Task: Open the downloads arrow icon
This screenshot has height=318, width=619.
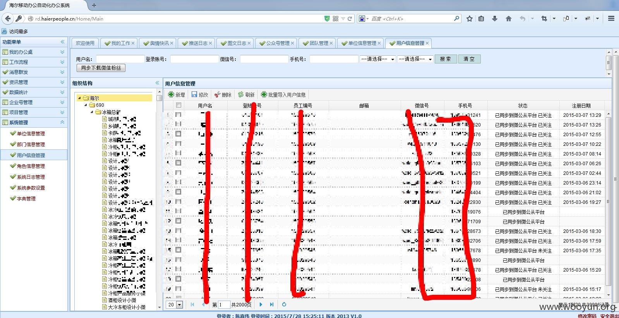Action: (x=495, y=19)
